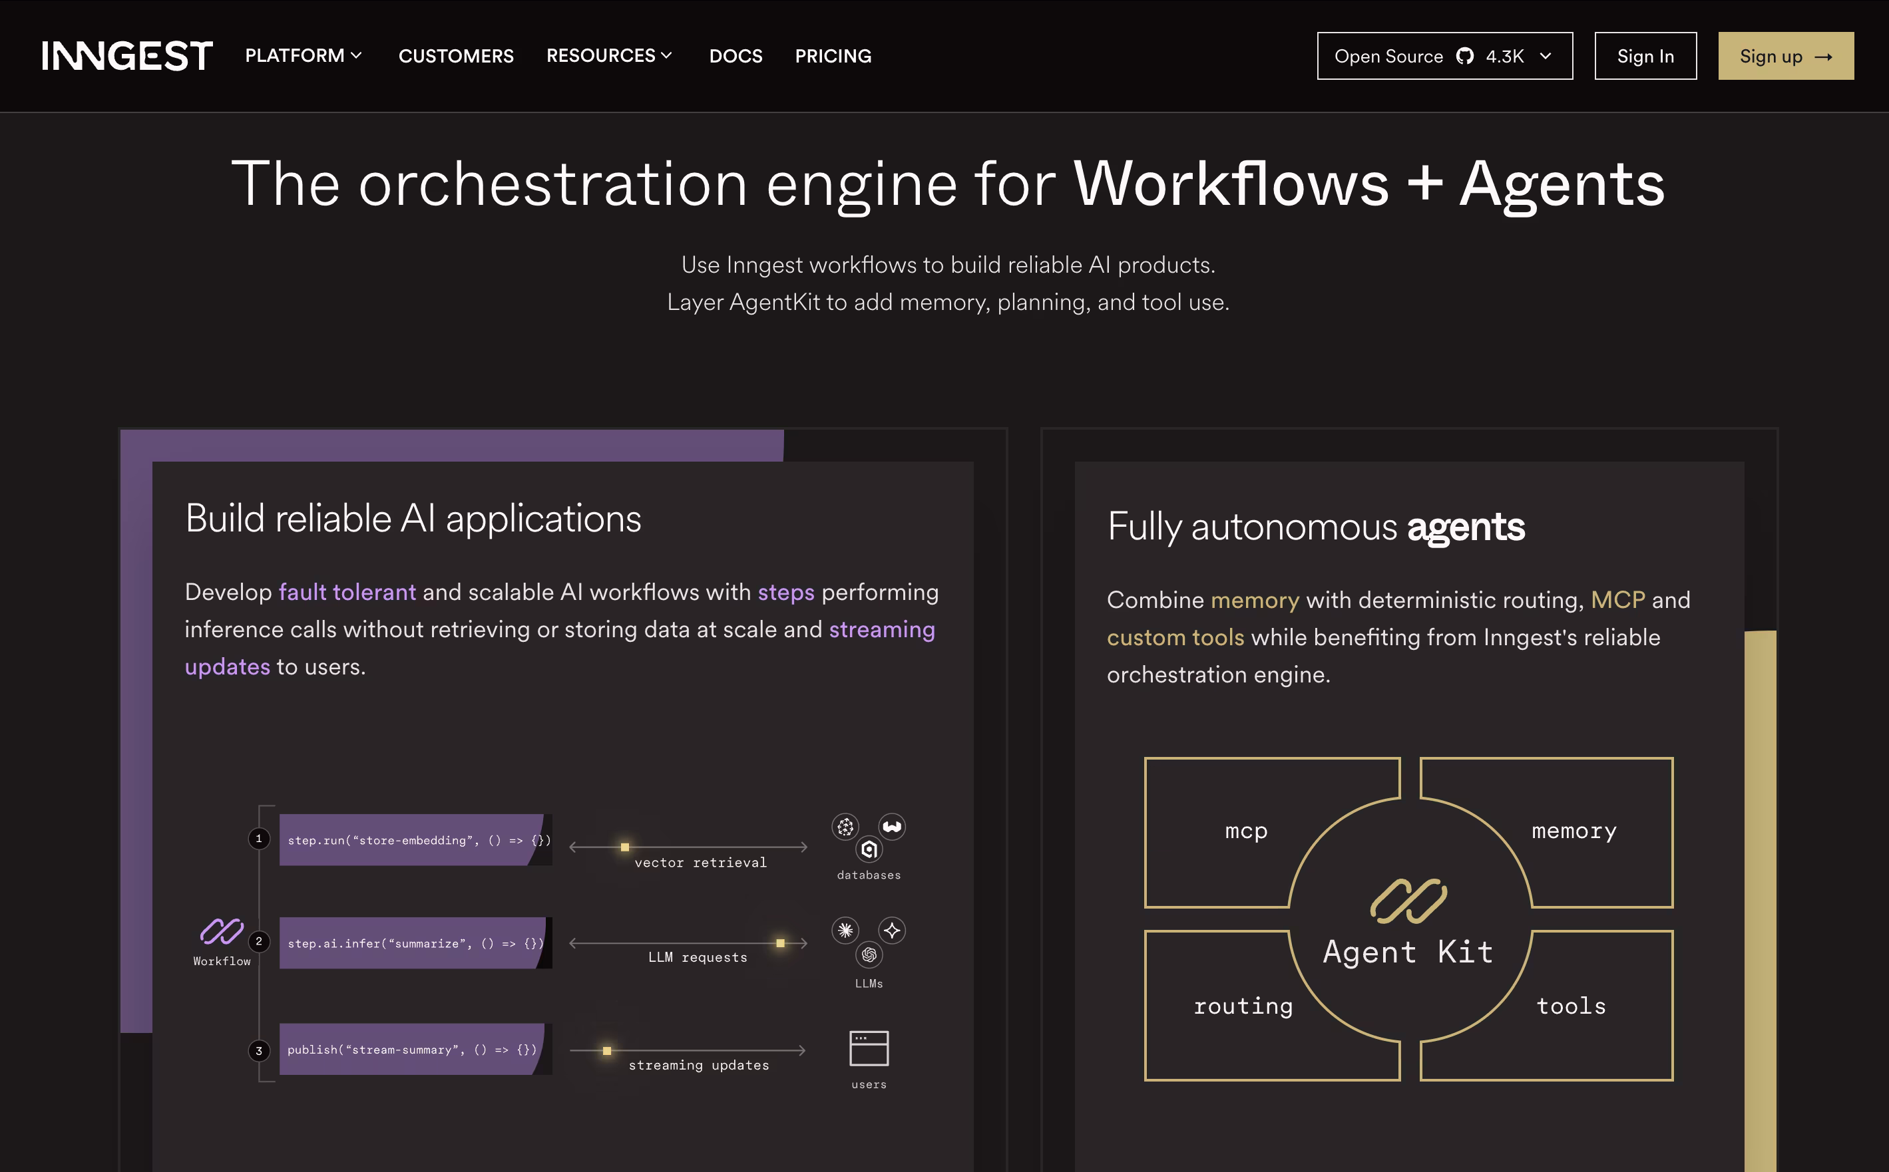
Task: Expand the Open Source chevron arrow
Action: [x=1546, y=56]
